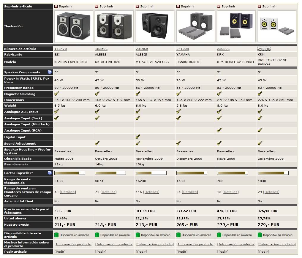Click Pedir under the ALESIS M1 ACTIVE 520 column
This screenshot has height=258, width=302.
pyautogui.click(x=101, y=252)
